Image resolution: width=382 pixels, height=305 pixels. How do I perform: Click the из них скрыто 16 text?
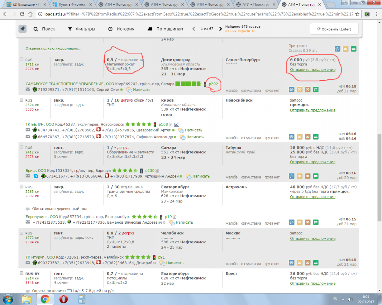(240, 31)
